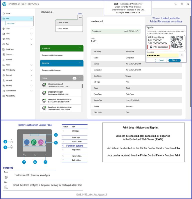Viewport: 192px width, 199px height.
Task: Tap the Help question mark on panel
Action: click(x=45, y=155)
